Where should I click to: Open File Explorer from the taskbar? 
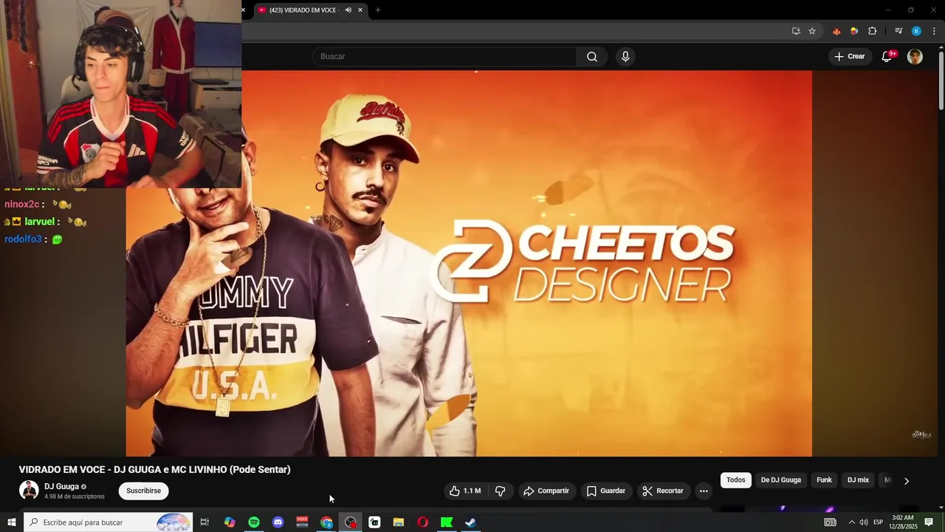[399, 522]
